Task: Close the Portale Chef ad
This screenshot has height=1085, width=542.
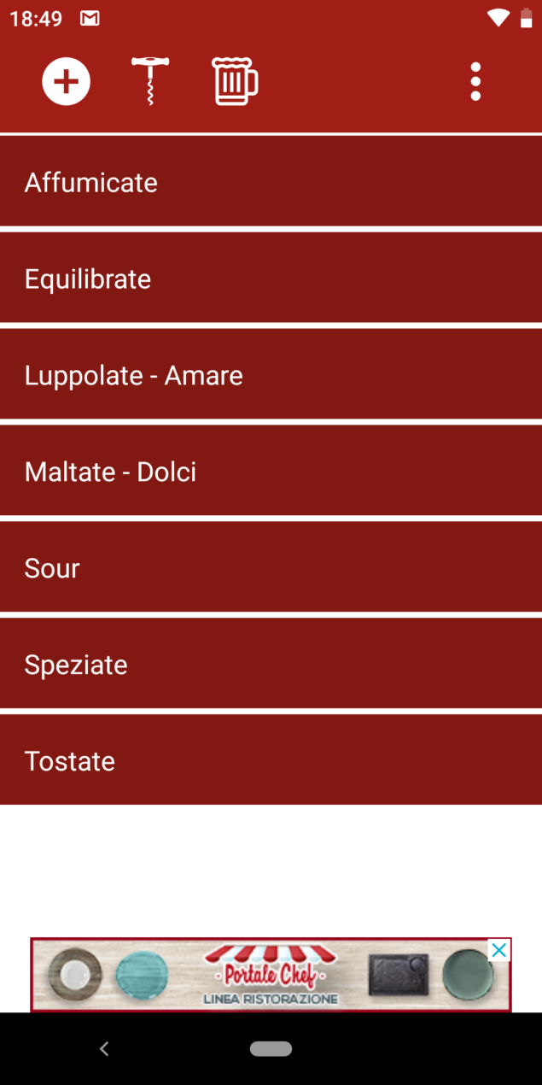Action: click(x=500, y=950)
